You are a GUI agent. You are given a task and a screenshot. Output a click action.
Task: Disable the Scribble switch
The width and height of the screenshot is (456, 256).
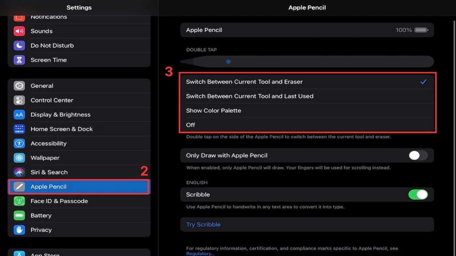[x=418, y=195]
